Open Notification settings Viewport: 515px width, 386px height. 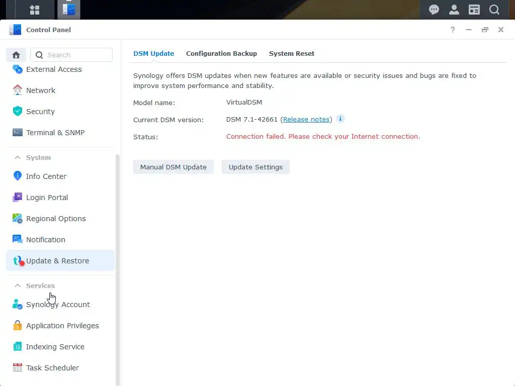[60, 239]
